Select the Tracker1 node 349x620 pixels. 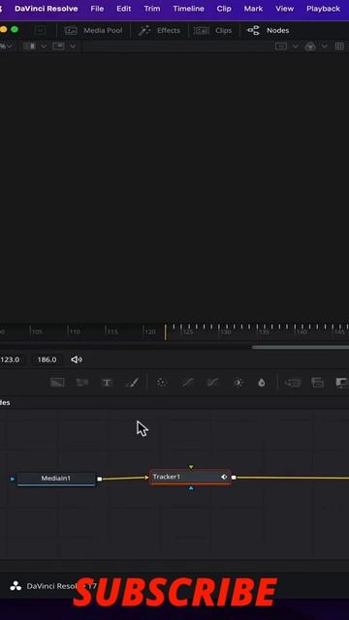(x=190, y=478)
